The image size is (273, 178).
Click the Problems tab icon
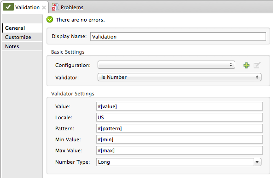[55, 7]
